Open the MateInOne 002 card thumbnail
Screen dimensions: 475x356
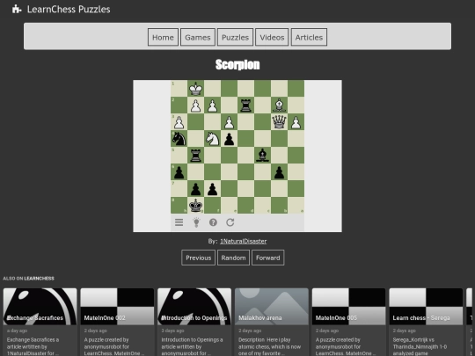pos(117,307)
